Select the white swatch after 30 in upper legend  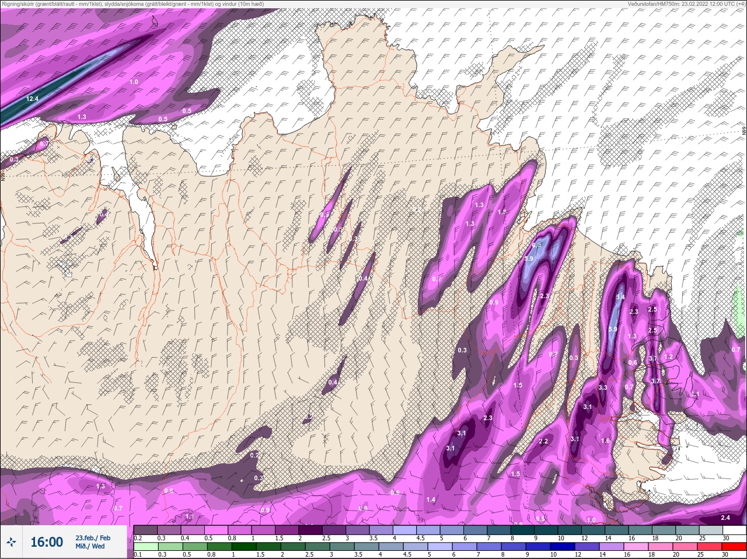coord(734,530)
